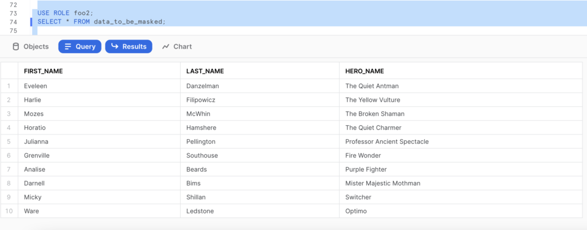Select the cell 'Optimo'
The width and height of the screenshot is (587, 230).
point(461,211)
